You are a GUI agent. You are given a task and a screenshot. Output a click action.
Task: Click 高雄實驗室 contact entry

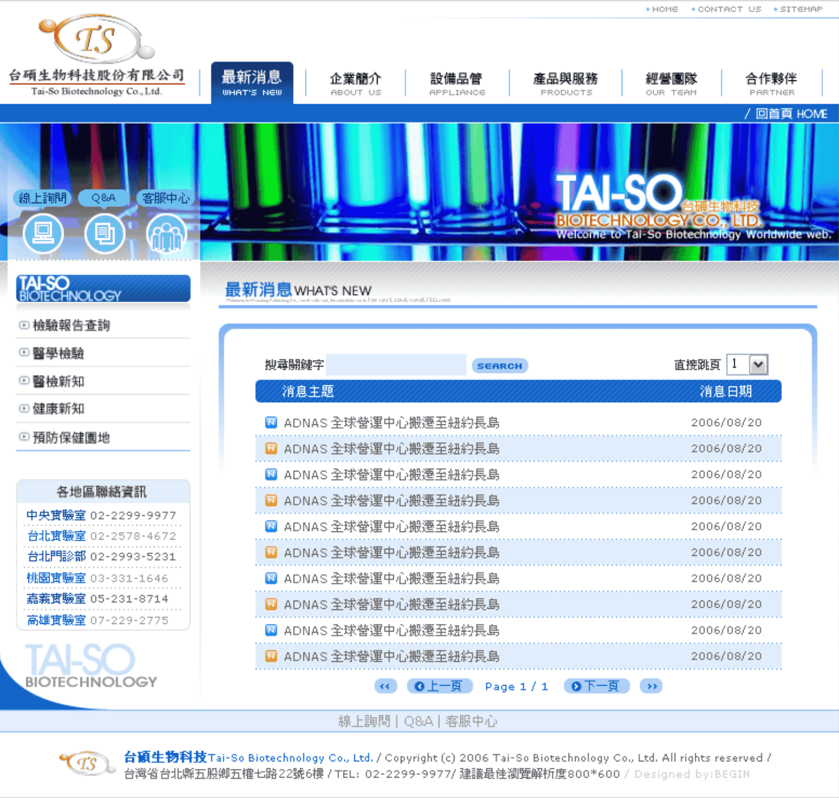pyautogui.click(x=97, y=620)
